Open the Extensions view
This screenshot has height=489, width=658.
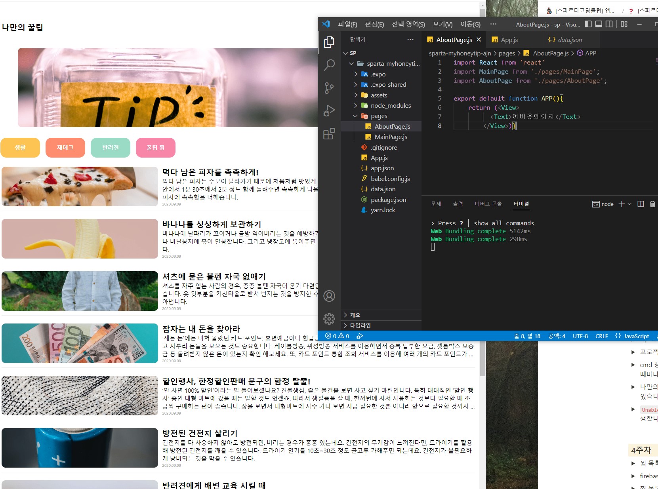329,134
